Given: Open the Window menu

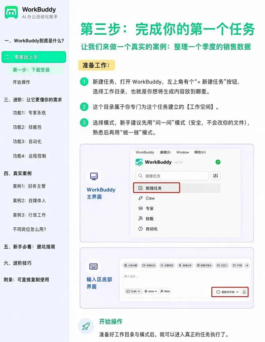Looking at the screenshot, I should pos(183,152).
